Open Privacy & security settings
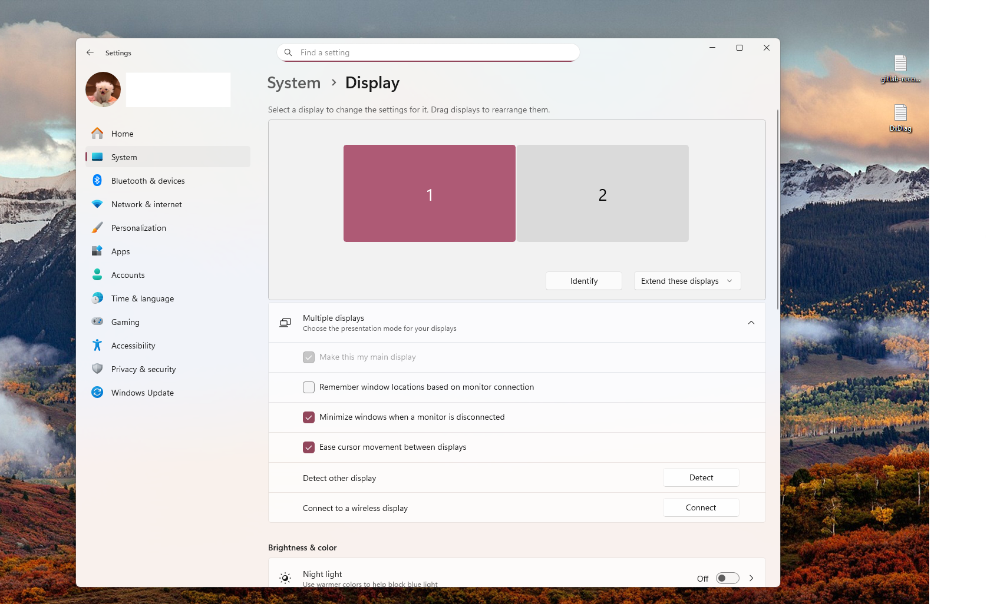Screen dimensions: 987x604 [168, 369]
